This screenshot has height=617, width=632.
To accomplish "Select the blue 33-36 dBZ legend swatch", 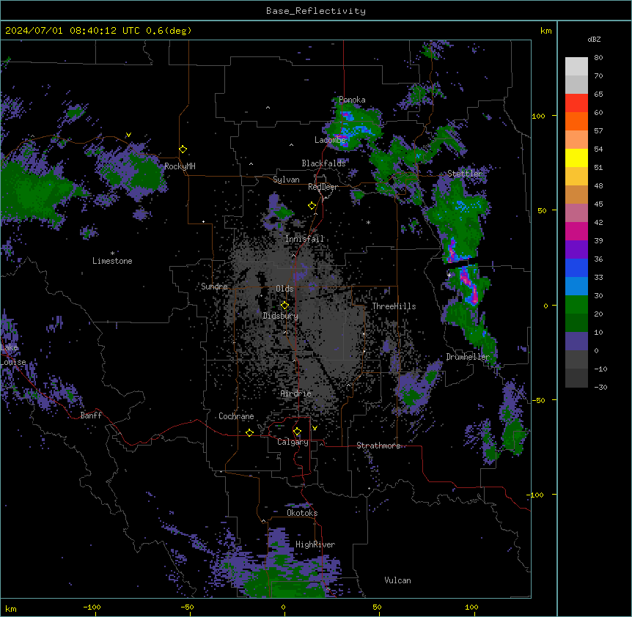I will (x=576, y=267).
